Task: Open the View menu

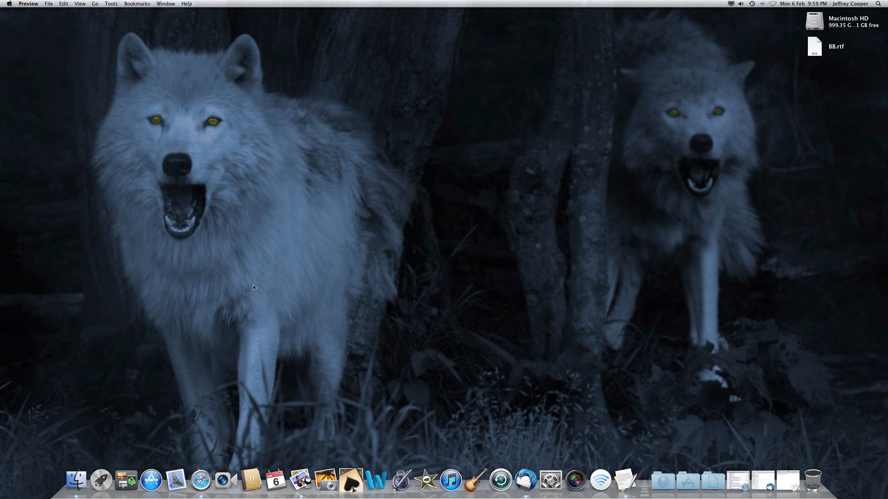Action: pyautogui.click(x=80, y=4)
